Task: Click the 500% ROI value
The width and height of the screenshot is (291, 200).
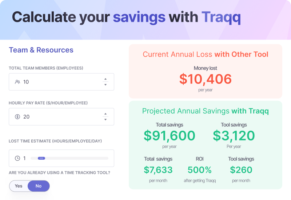Action: [x=199, y=170]
